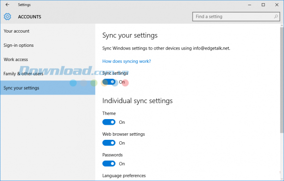
Task: Turn off the Sync settings toggle
Action: [109, 82]
